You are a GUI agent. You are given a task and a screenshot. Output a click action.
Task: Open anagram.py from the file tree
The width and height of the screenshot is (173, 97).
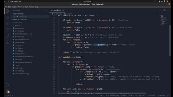[19, 28]
